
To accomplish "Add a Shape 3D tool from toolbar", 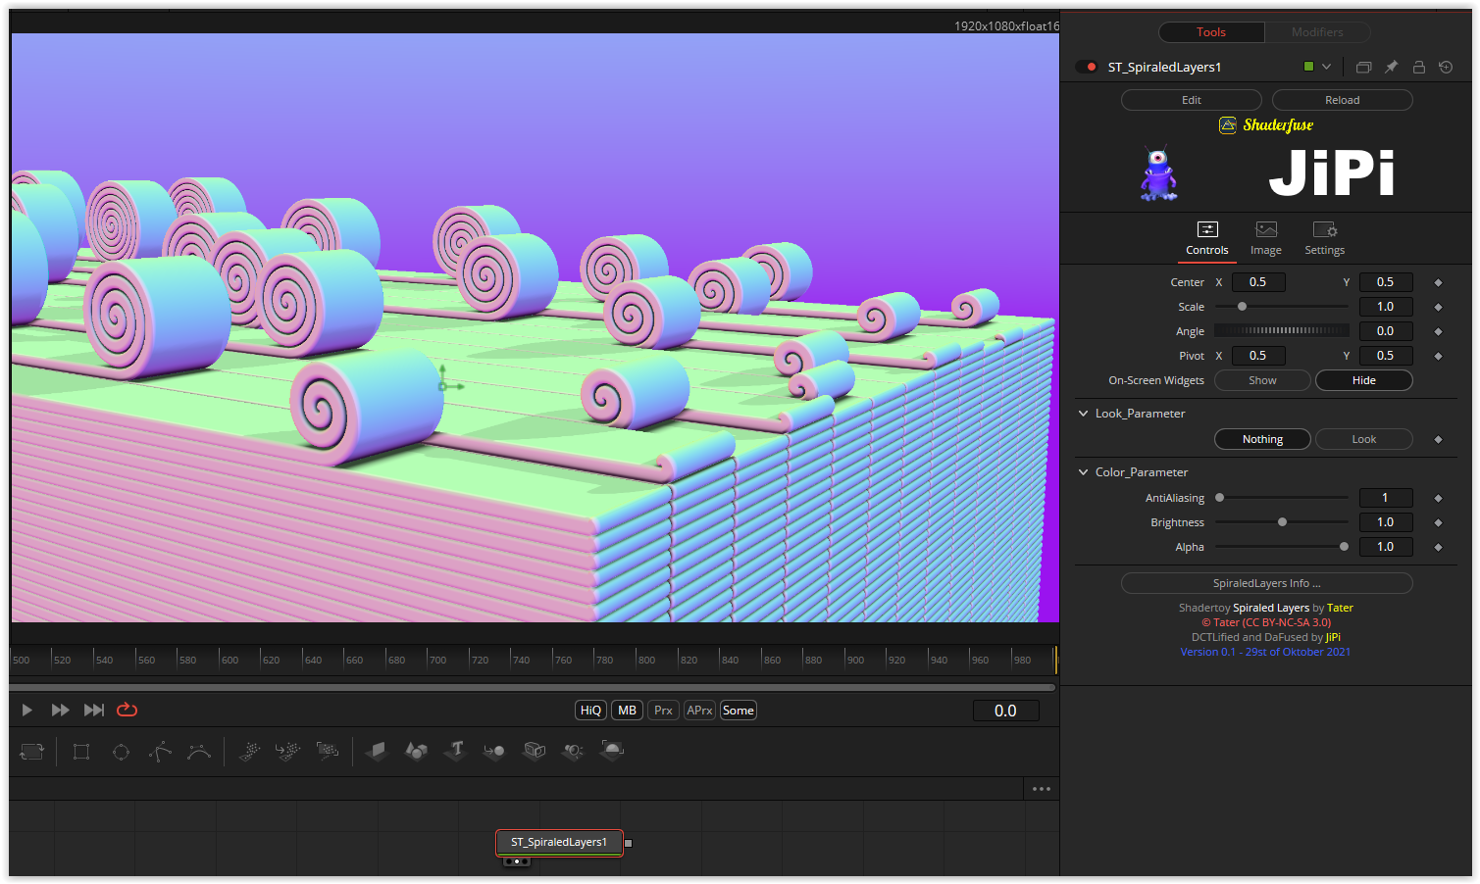I will tap(416, 752).
